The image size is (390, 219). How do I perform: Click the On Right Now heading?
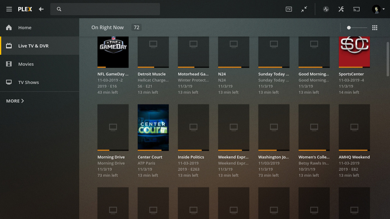[108, 28]
